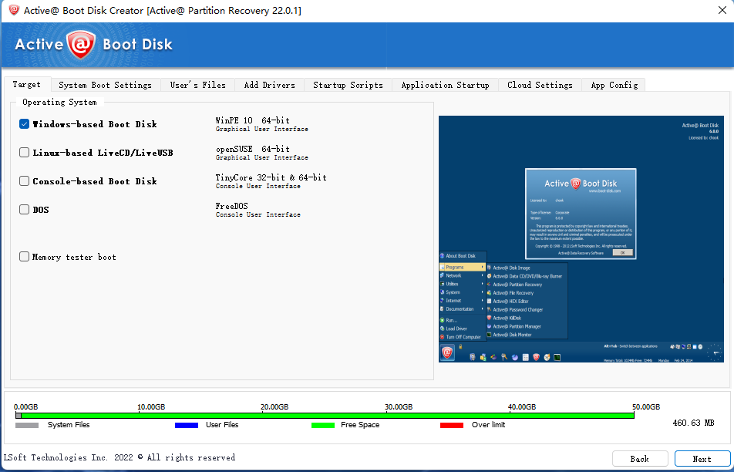
Task: Click the openSUSE 64-bit text
Action: pos(252,149)
